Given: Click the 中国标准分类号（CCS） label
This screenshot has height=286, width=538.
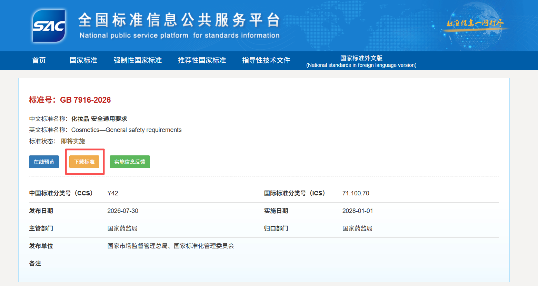Looking at the screenshot, I should (x=61, y=193).
